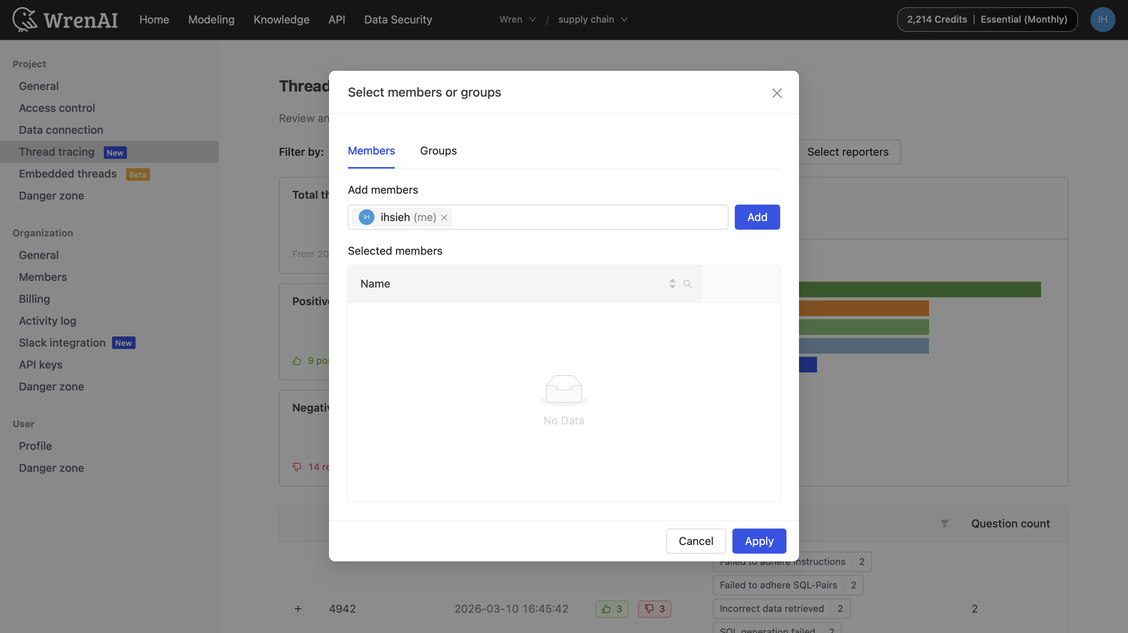Switch to the Groups tab

click(x=438, y=151)
